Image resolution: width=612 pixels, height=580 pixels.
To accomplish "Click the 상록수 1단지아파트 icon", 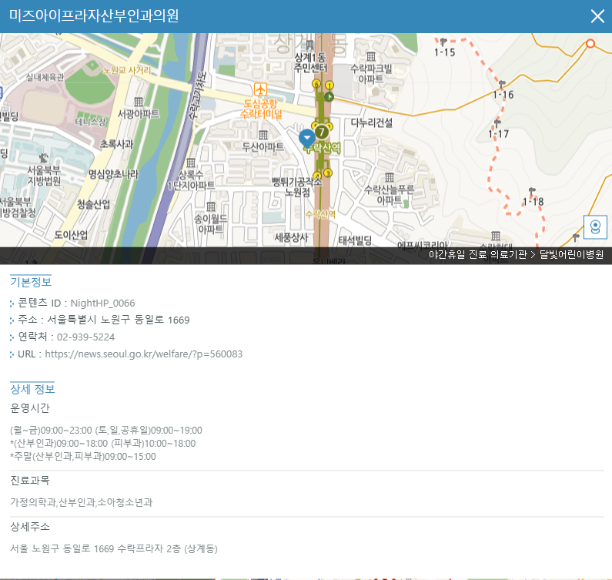I will point(190,163).
